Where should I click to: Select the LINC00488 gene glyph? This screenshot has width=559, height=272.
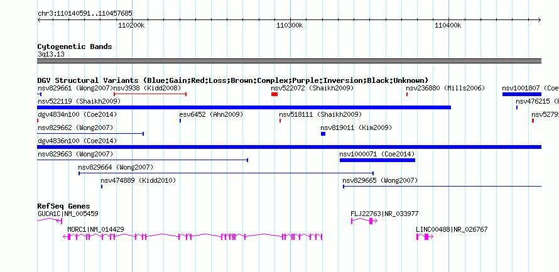425,237
